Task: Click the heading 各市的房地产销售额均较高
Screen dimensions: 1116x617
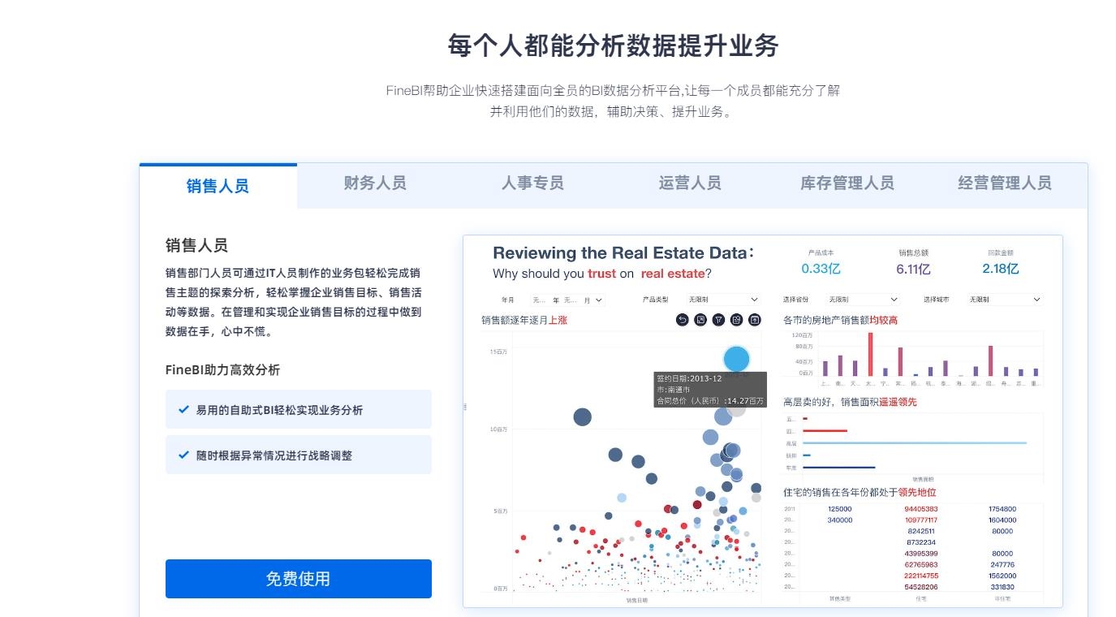Action: (840, 321)
